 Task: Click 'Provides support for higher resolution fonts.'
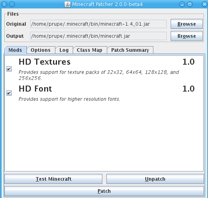click(69, 99)
